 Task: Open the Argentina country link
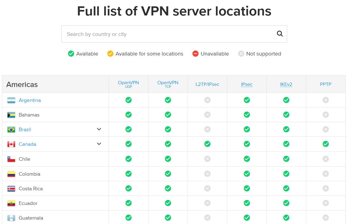coord(30,100)
